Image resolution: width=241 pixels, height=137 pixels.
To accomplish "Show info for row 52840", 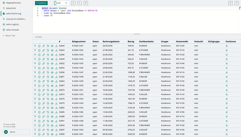I will tap(39, 46).
